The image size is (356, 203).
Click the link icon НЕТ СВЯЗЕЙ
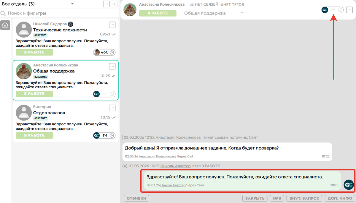(x=192, y=4)
